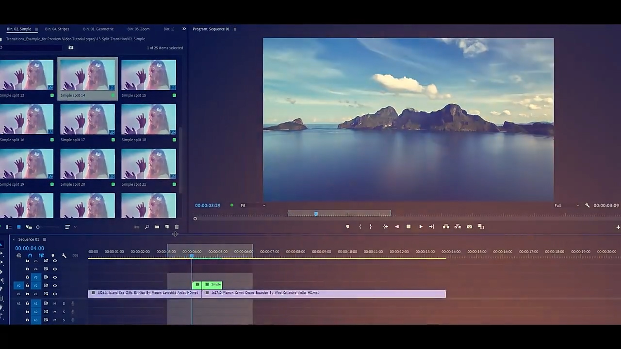Switch to Bin: 04. Stripes tab
The height and width of the screenshot is (349, 621).
[57, 29]
